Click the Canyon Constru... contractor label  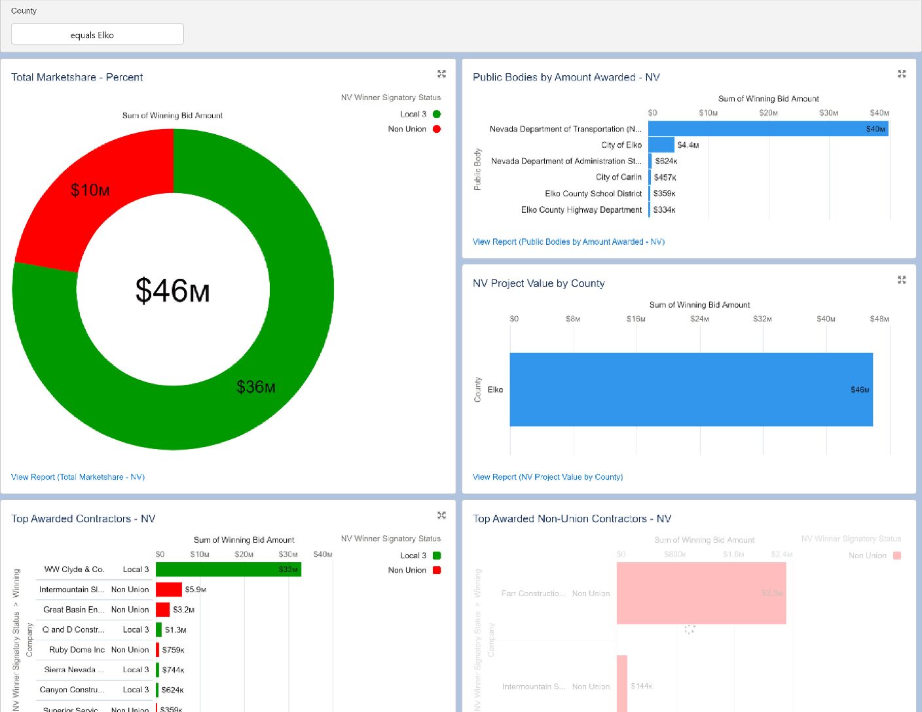(x=71, y=690)
